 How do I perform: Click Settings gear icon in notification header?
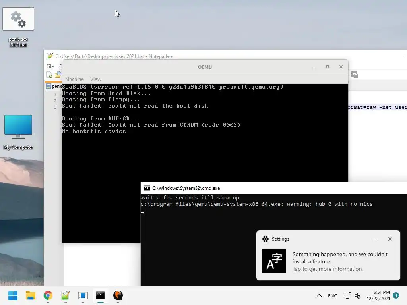(x=265, y=239)
